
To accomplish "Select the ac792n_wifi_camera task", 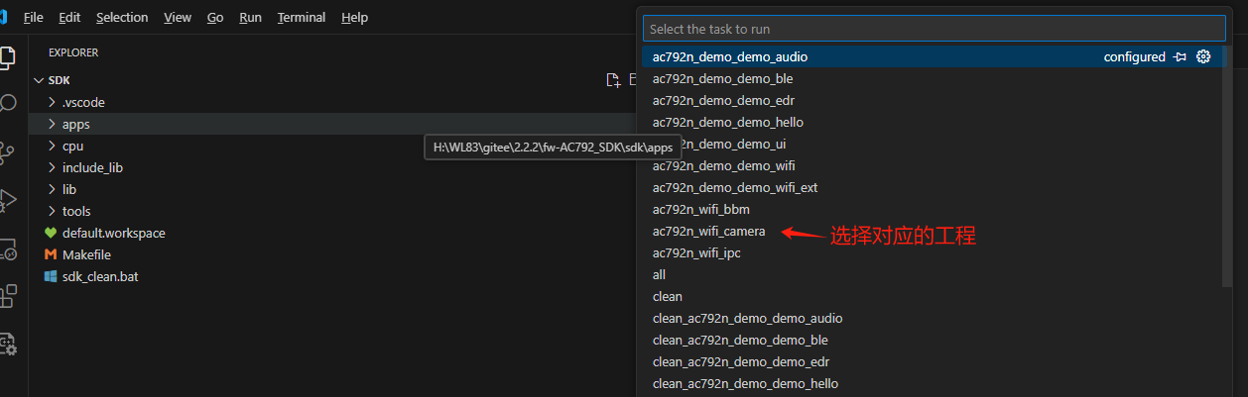I will 935,231.
